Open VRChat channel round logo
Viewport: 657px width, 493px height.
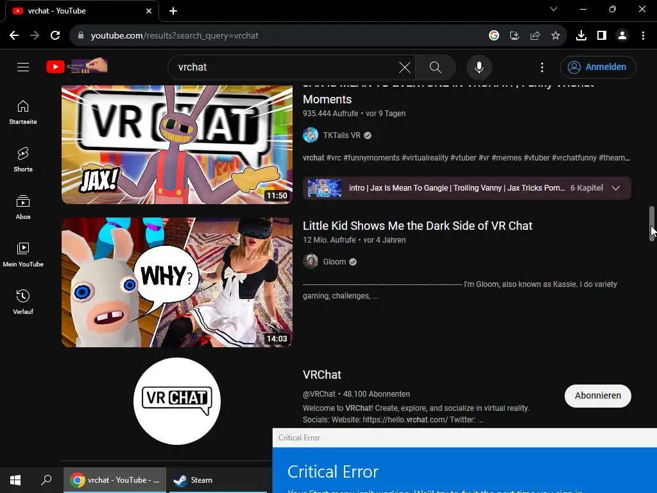coord(177,401)
